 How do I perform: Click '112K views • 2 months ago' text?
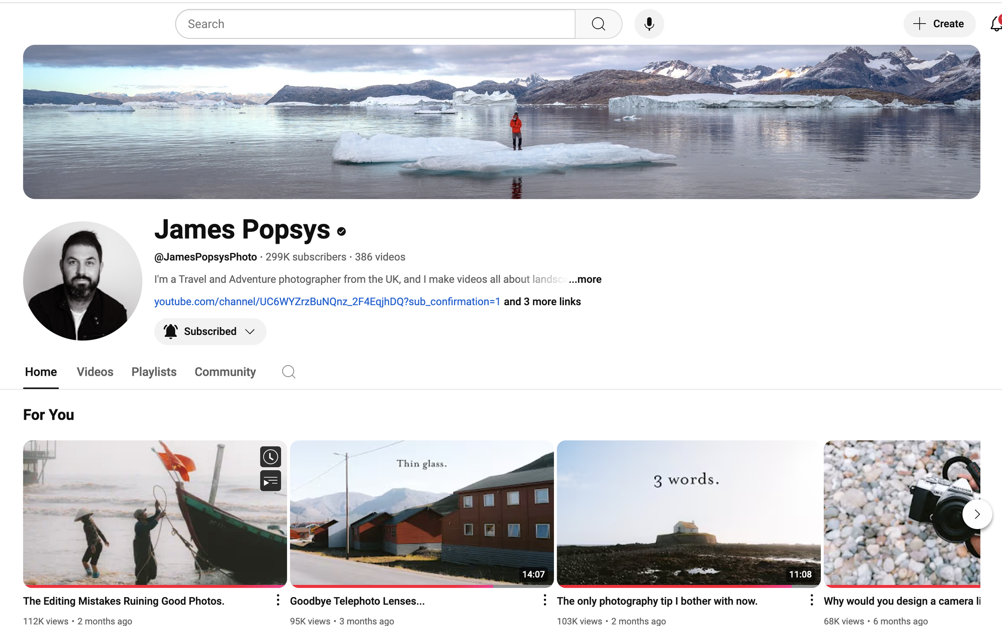(x=77, y=621)
